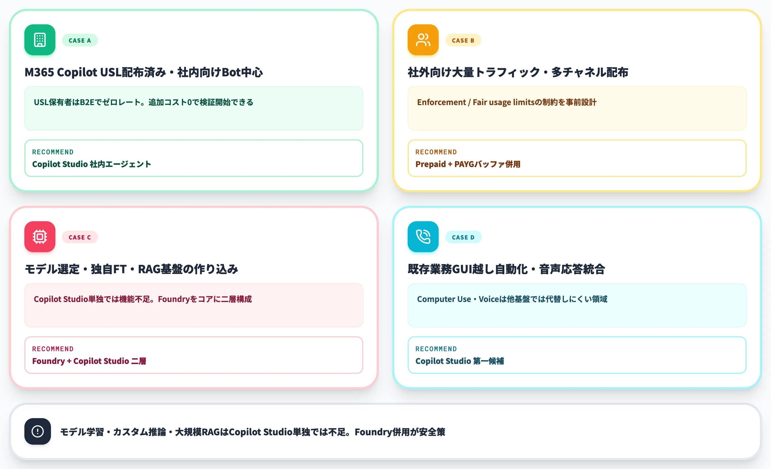771x469 pixels.
Task: Open recommendation 'Foundry + Copilot Studio 二層'
Action: pos(194,355)
